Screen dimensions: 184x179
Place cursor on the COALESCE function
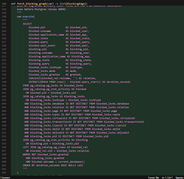coord(35,78)
